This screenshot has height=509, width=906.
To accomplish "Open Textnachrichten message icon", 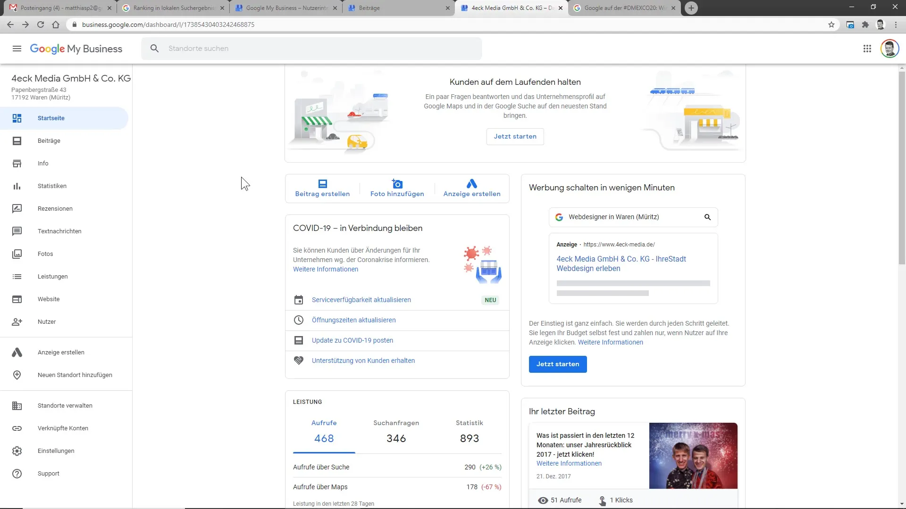I will coord(17,231).
